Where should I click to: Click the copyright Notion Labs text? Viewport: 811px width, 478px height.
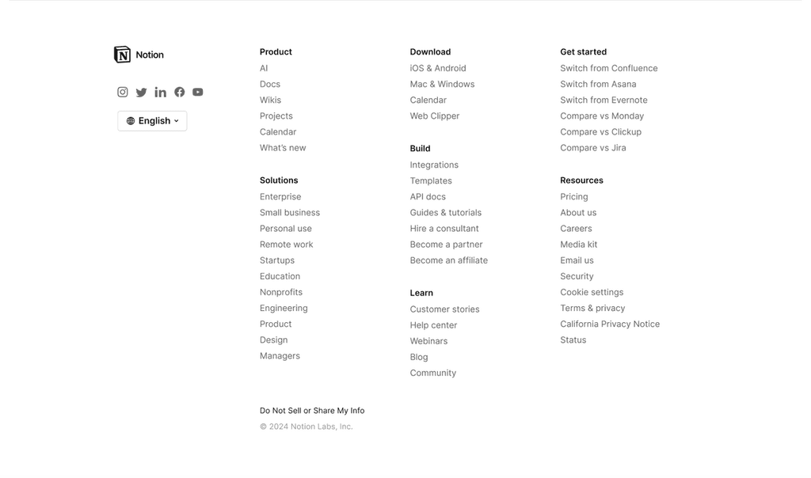(307, 426)
